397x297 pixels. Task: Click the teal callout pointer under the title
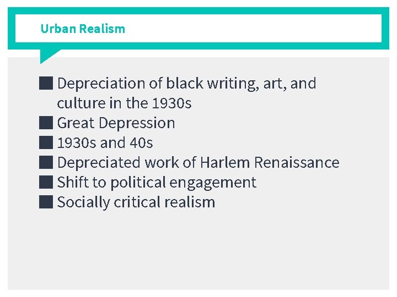(48, 55)
